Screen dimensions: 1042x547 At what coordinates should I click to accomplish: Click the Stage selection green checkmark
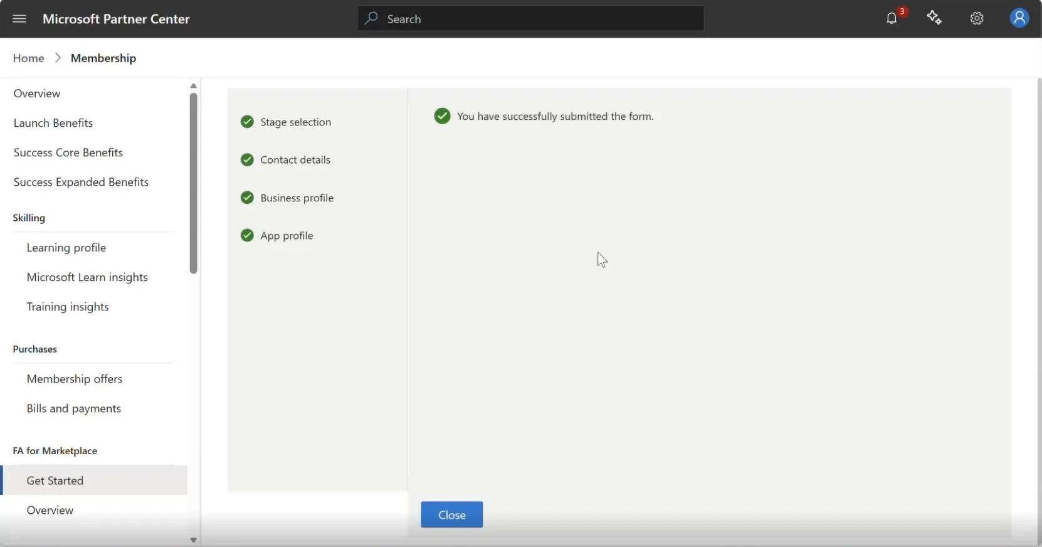click(247, 122)
